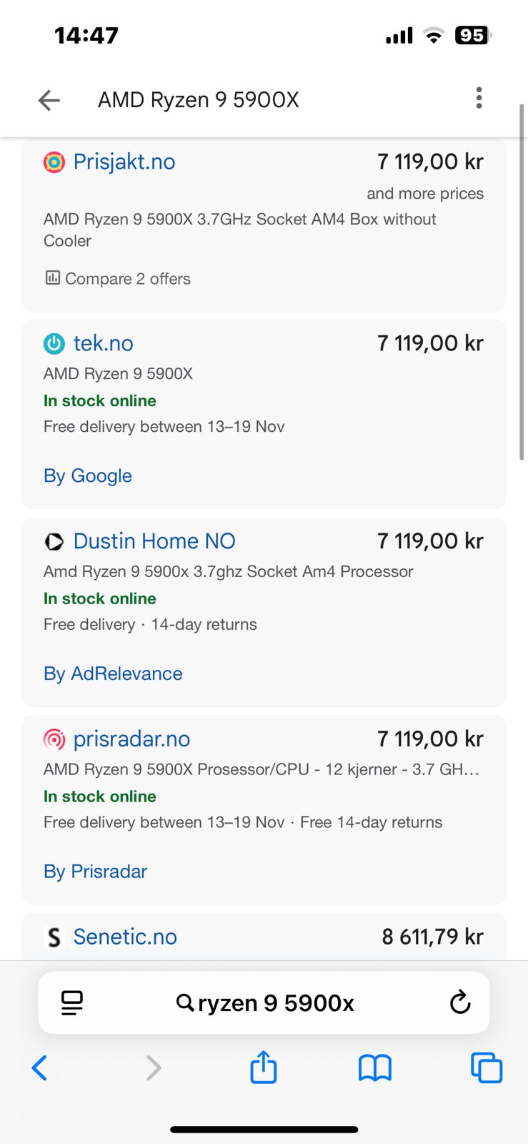Viewport: 528px width, 1144px height.
Task: Reload the page with refresh icon
Action: pyautogui.click(x=460, y=1002)
